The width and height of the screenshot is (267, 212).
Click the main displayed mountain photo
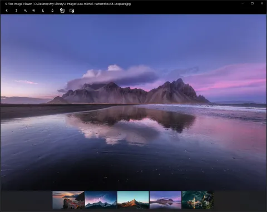tap(133, 102)
